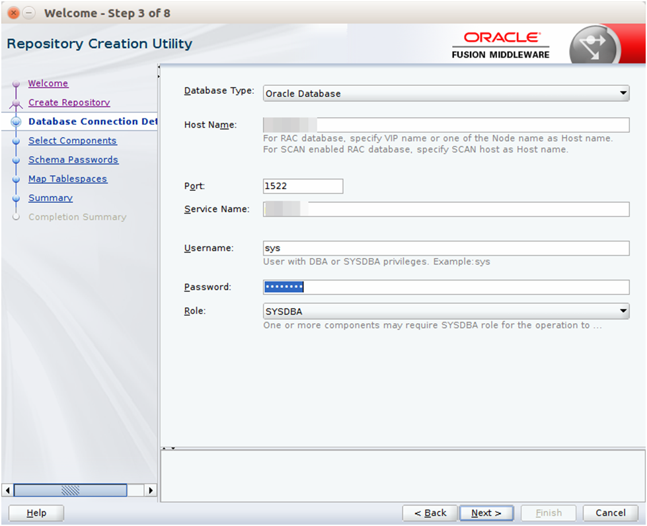Click the SCAN enabled RAC hint text

[416, 149]
